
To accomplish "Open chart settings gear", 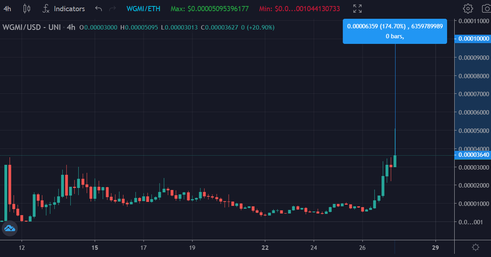I will 468,8.
